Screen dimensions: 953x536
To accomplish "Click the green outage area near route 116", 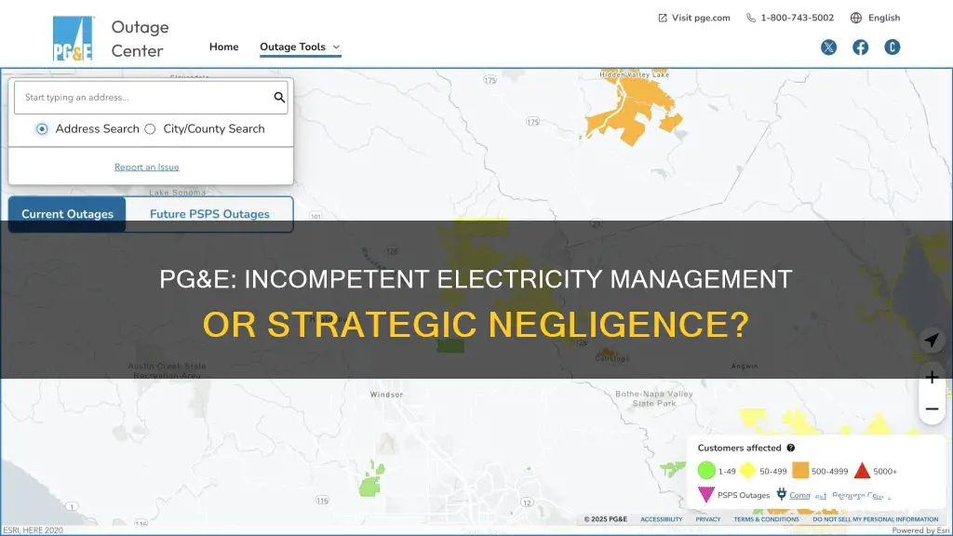I will [x=370, y=479].
